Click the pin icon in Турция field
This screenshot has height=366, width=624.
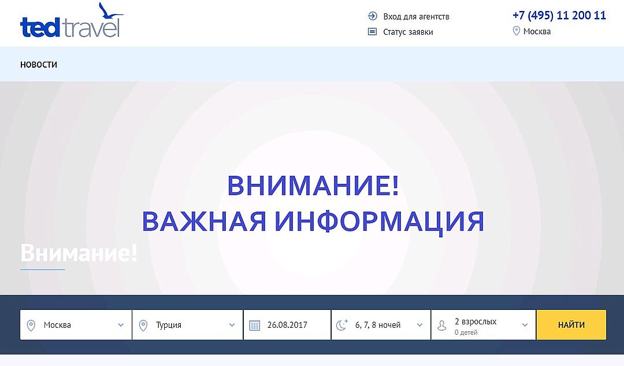(x=143, y=325)
